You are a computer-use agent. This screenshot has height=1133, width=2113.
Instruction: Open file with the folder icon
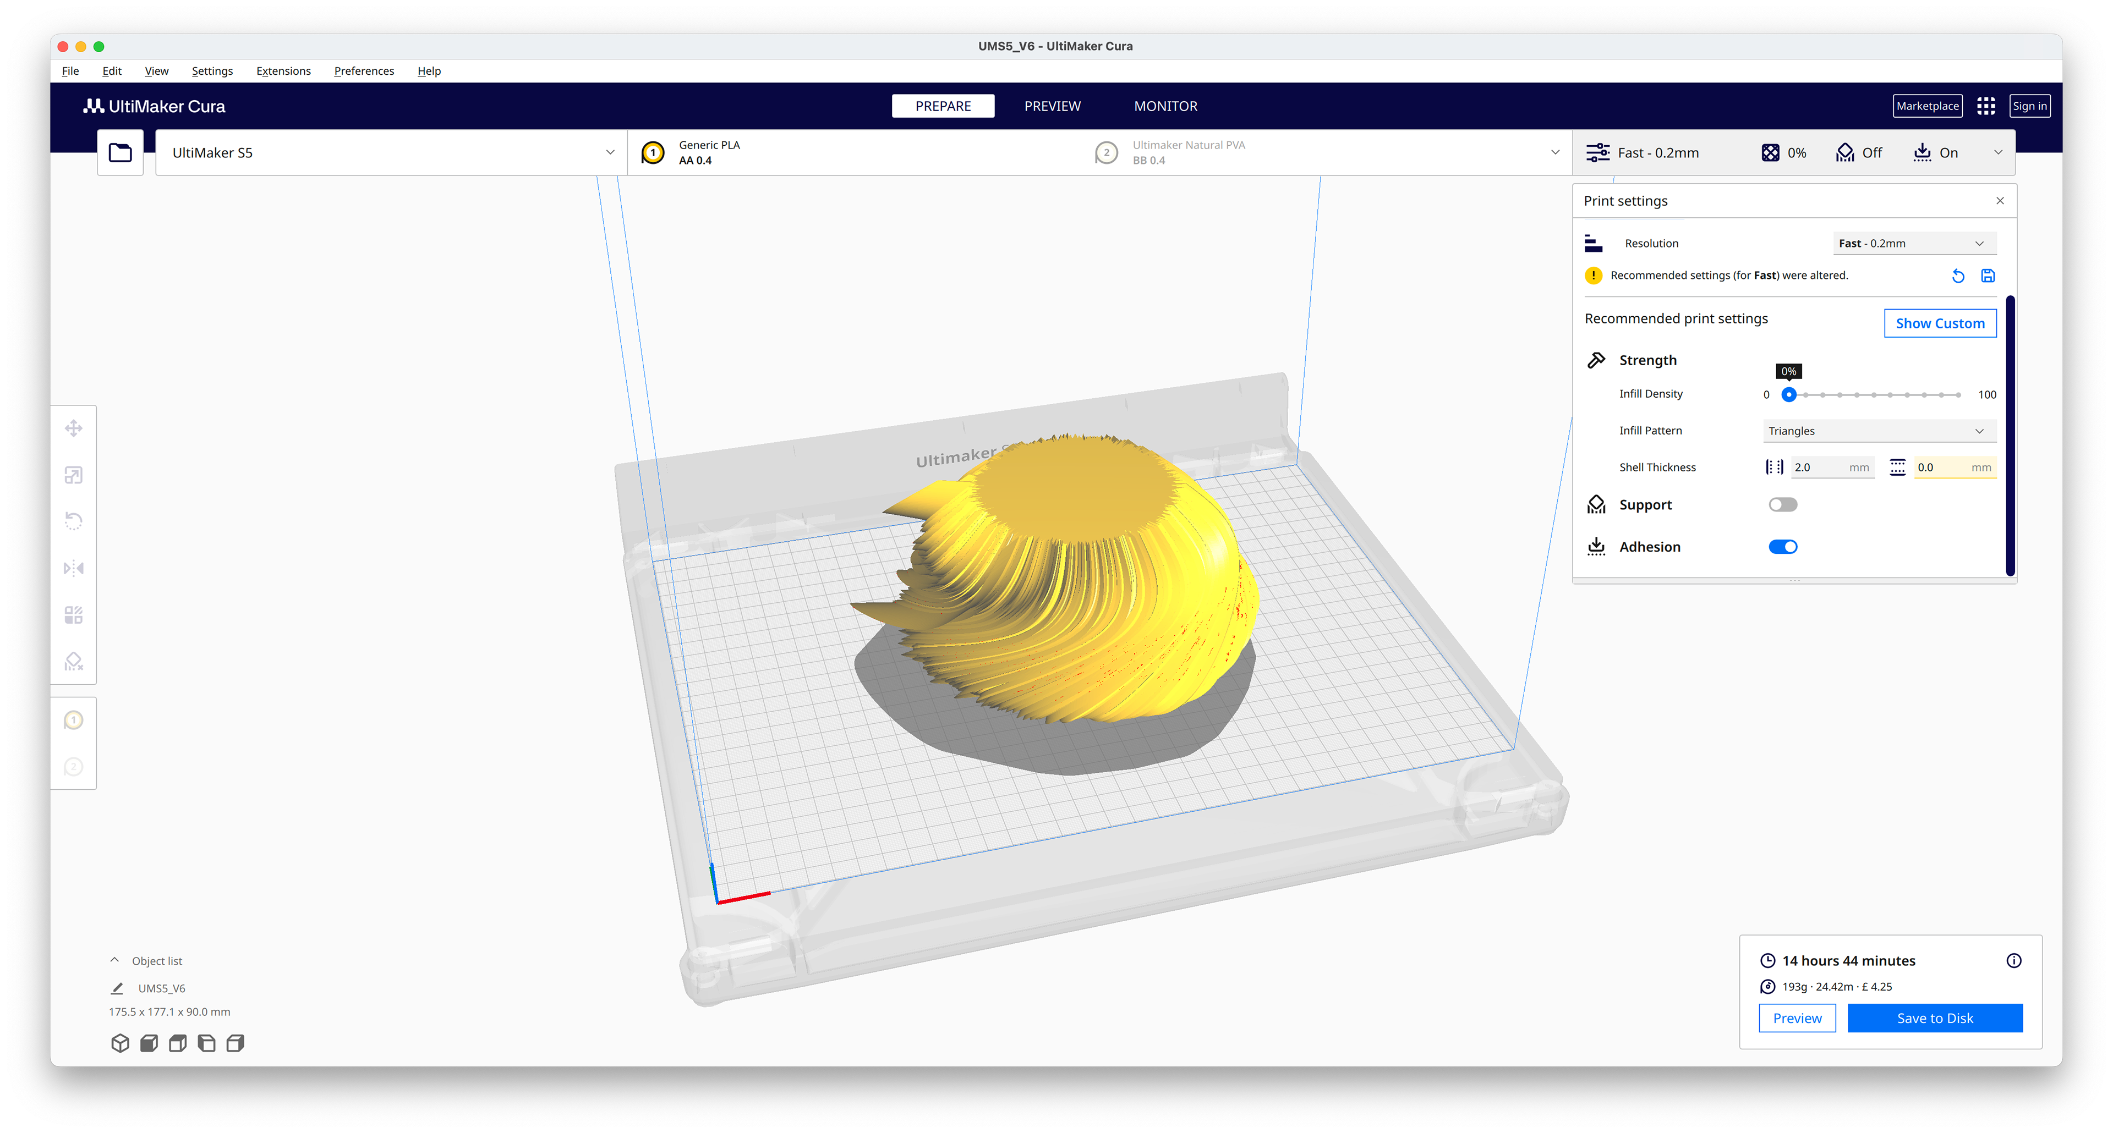point(121,152)
